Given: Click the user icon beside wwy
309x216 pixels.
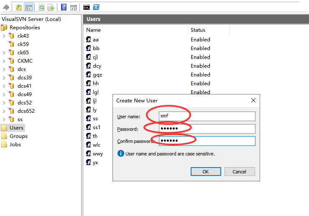Looking at the screenshot, I should pos(89,153).
